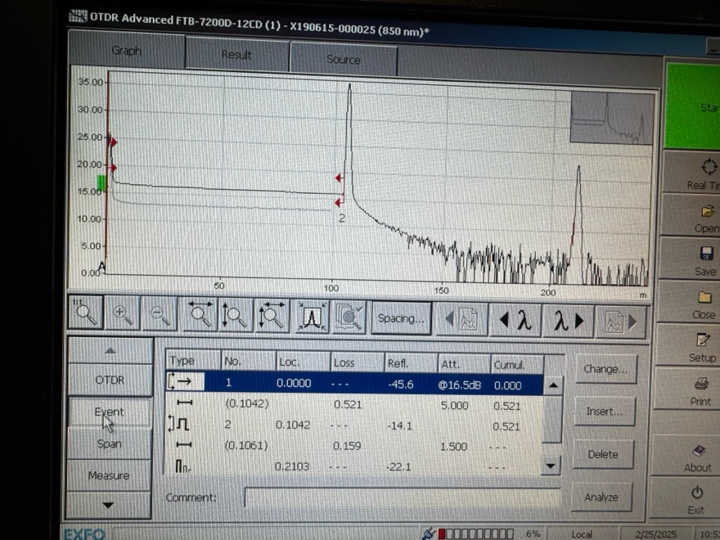Click the trace overview thumbnail in graph
Screen dimensions: 720x540
click(x=612, y=119)
